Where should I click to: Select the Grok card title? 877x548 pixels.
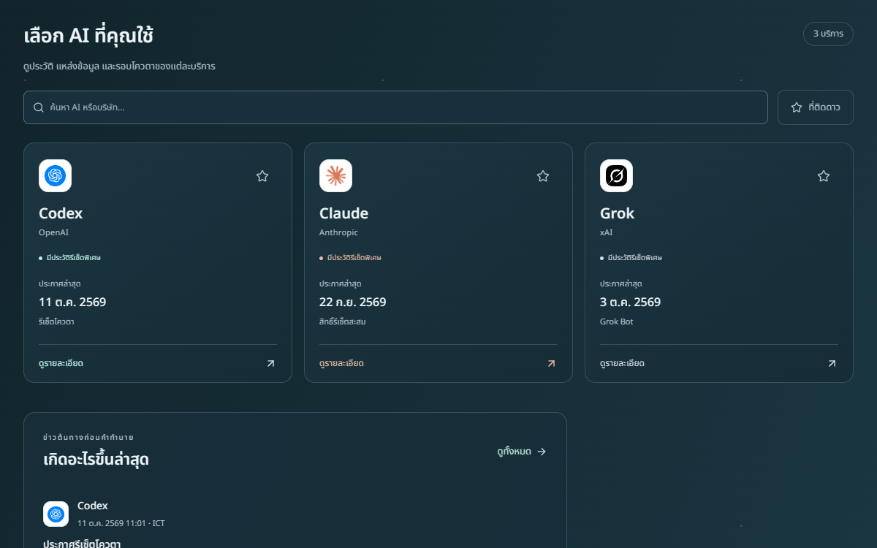617,213
